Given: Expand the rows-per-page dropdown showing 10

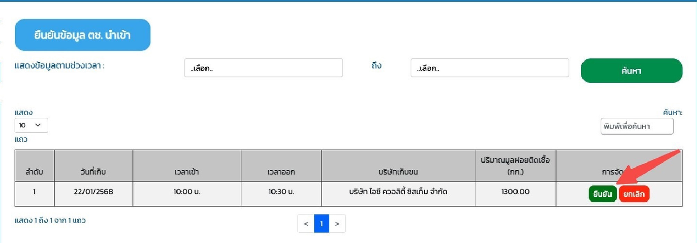Looking at the screenshot, I should point(31,125).
